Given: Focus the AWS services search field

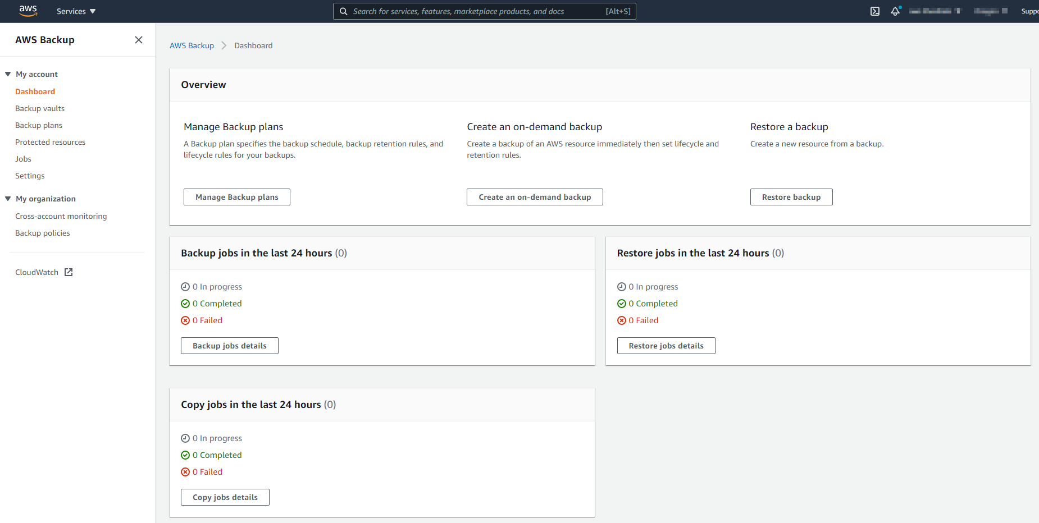Looking at the screenshot, I should [477, 11].
